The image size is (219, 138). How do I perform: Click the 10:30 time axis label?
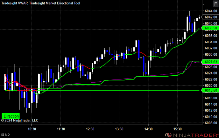pos(32,129)
